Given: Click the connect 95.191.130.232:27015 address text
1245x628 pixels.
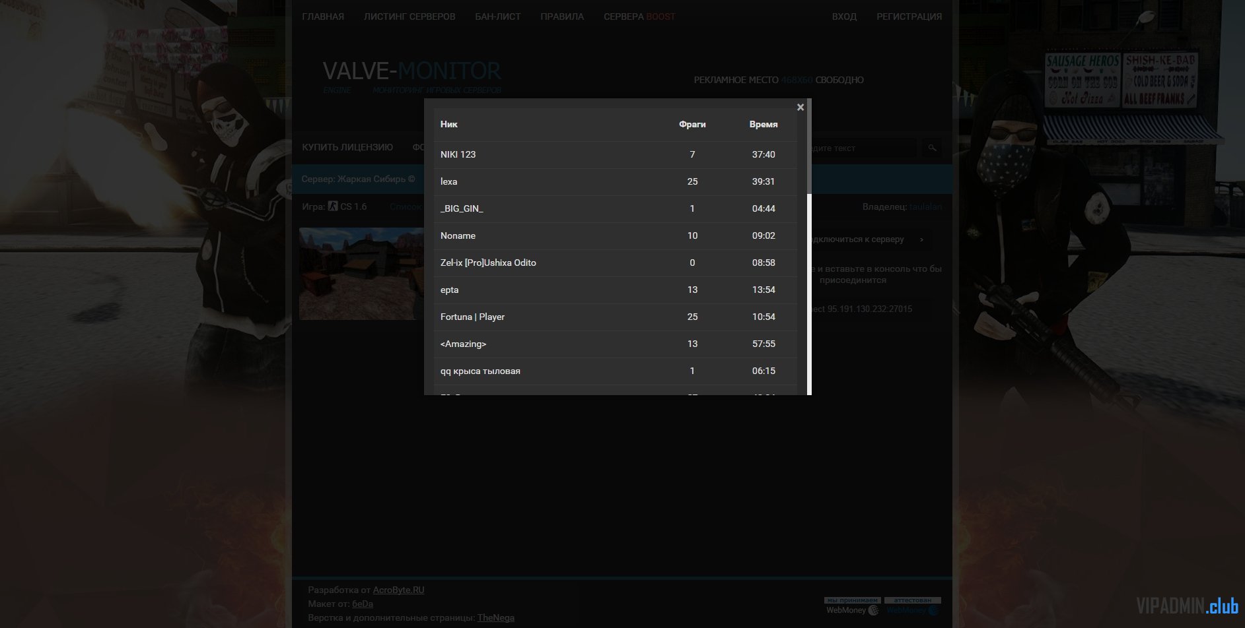Looking at the screenshot, I should tap(862, 309).
